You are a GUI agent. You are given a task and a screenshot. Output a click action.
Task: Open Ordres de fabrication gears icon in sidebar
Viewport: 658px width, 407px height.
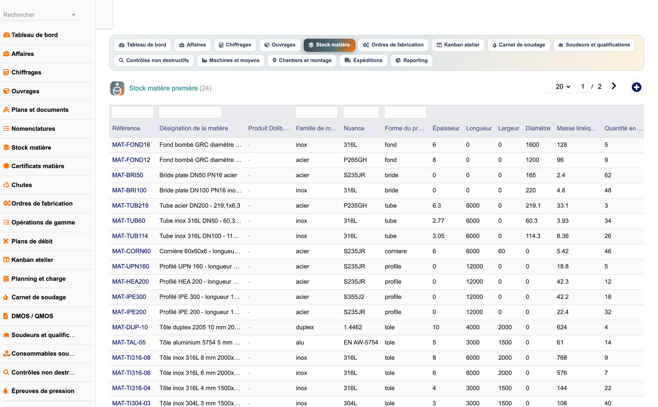tap(7, 203)
